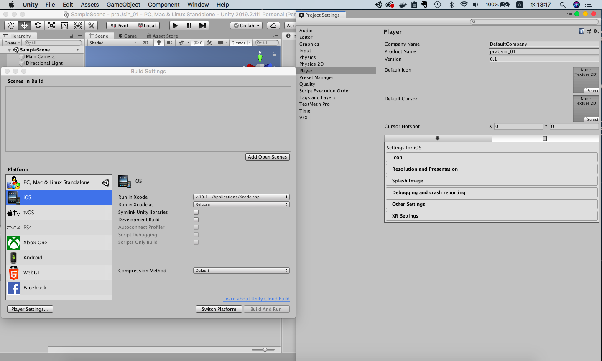
Task: Adjust the zoom slider handle
Action: 265,350
